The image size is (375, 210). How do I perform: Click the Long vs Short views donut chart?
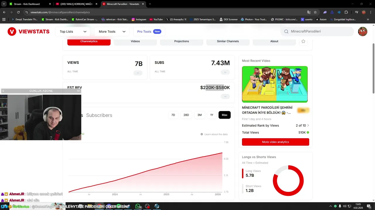(x=288, y=181)
